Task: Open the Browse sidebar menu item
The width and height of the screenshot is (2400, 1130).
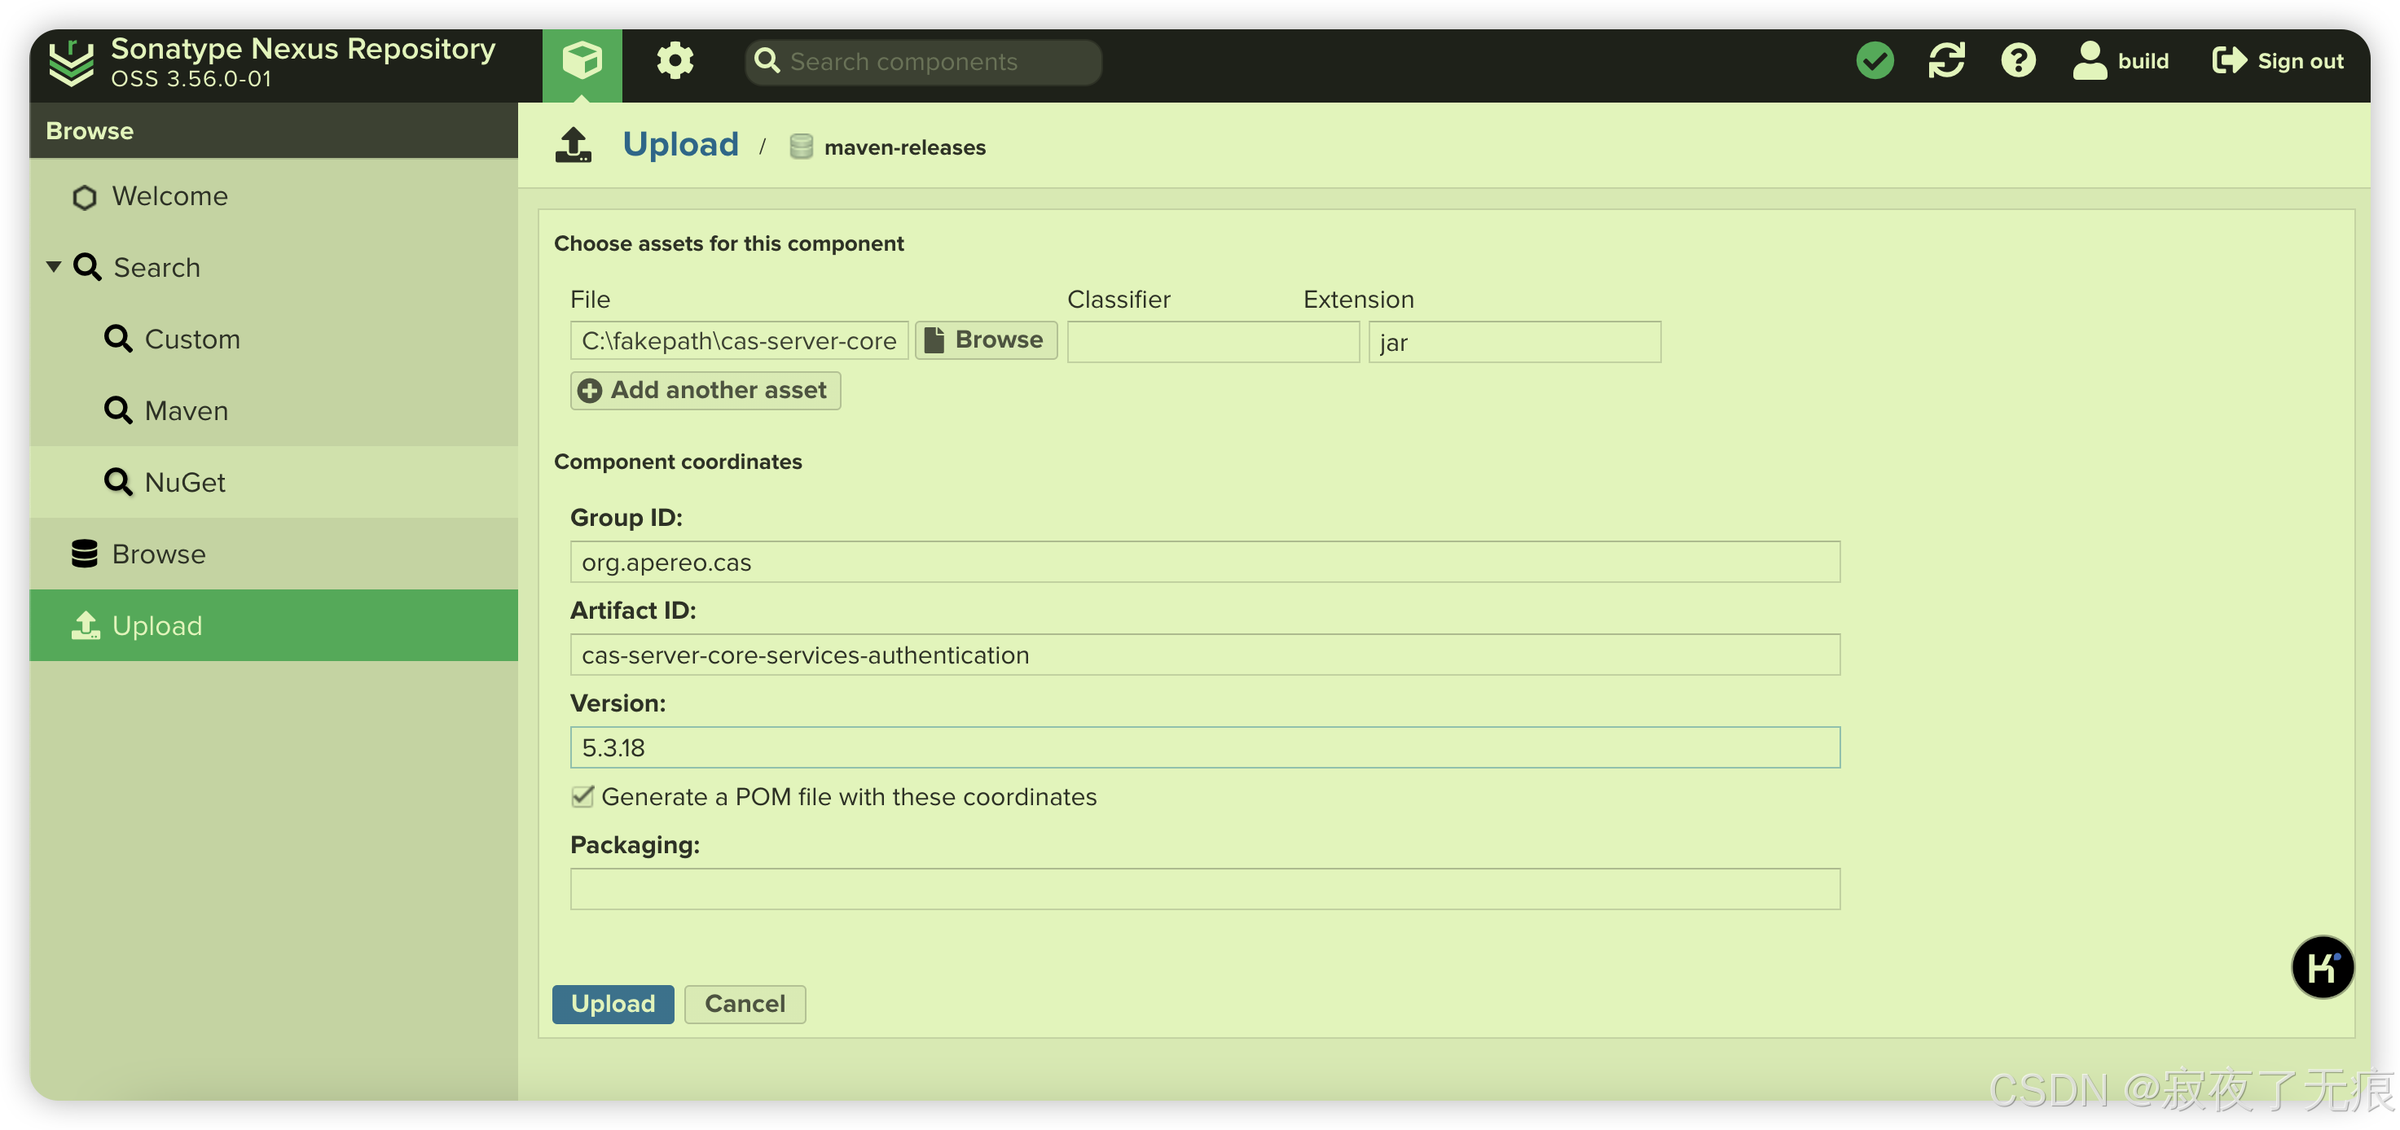Action: (158, 554)
